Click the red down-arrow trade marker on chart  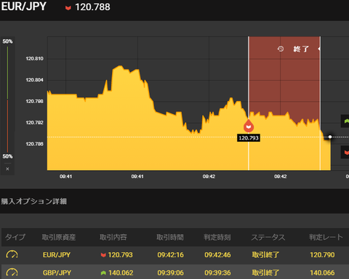tap(249, 126)
